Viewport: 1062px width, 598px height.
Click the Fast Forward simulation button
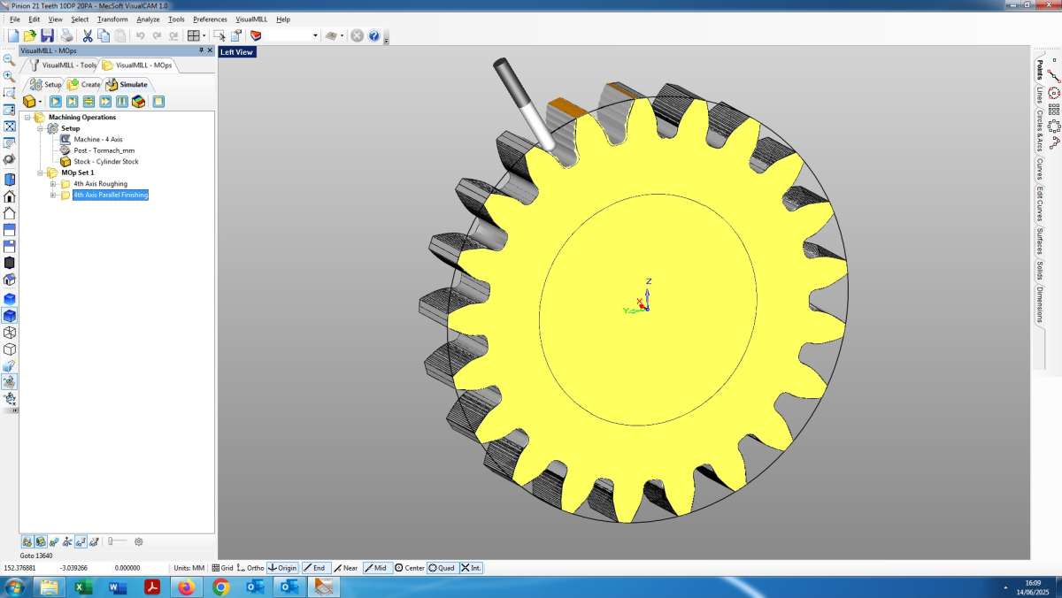[x=105, y=102]
